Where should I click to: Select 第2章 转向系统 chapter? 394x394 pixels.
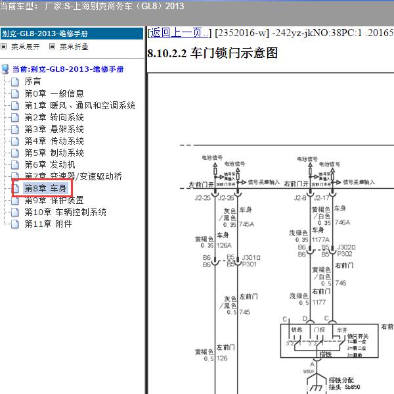(54, 117)
